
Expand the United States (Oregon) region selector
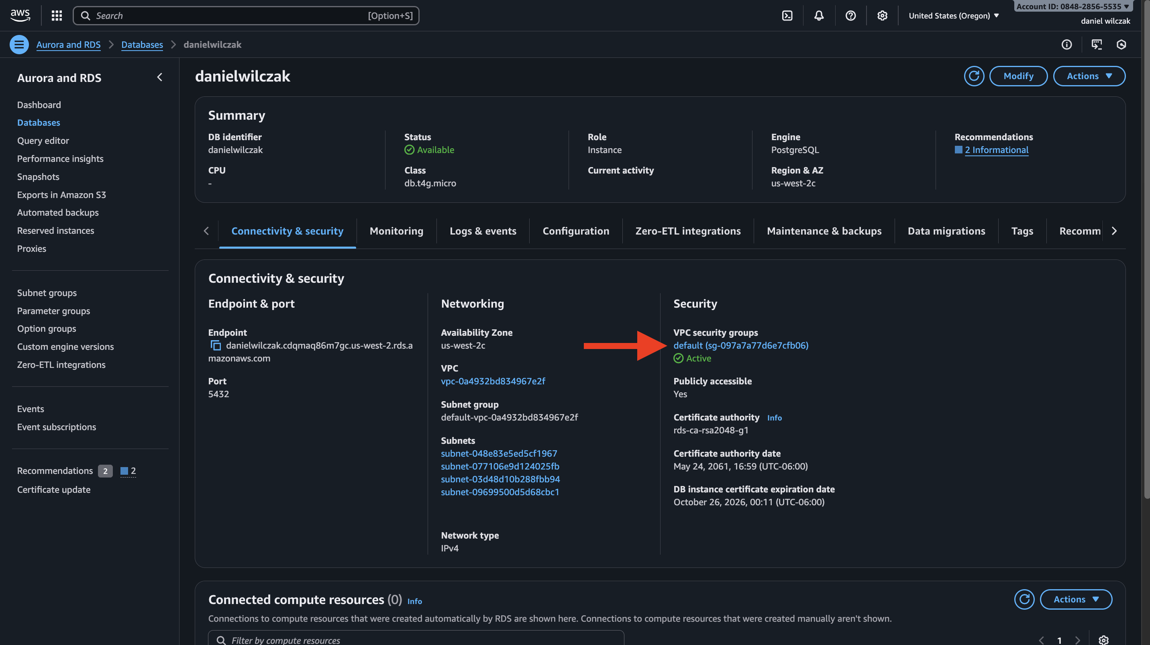pyautogui.click(x=954, y=16)
